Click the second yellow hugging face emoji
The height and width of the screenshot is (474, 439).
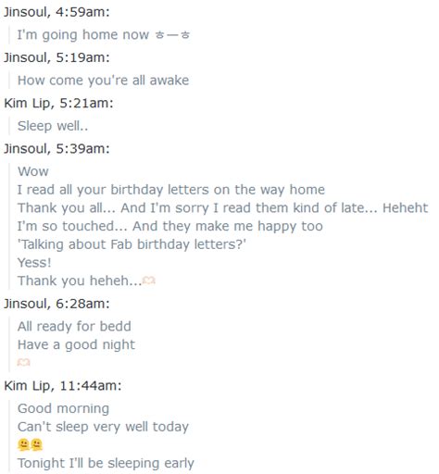pos(36,445)
